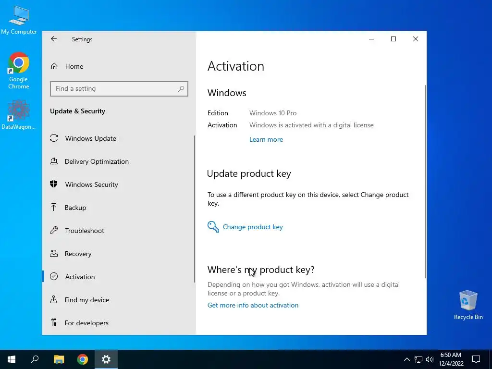
Task: Open Windows Update settings
Action: (x=119, y=138)
